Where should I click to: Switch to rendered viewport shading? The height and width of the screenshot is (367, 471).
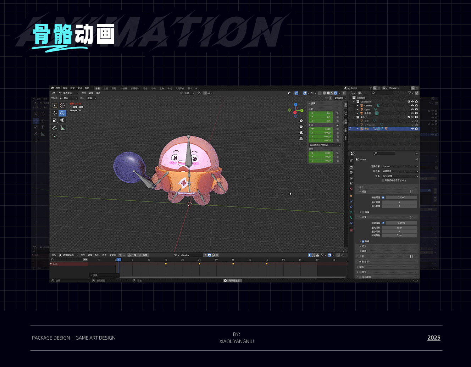click(336, 93)
